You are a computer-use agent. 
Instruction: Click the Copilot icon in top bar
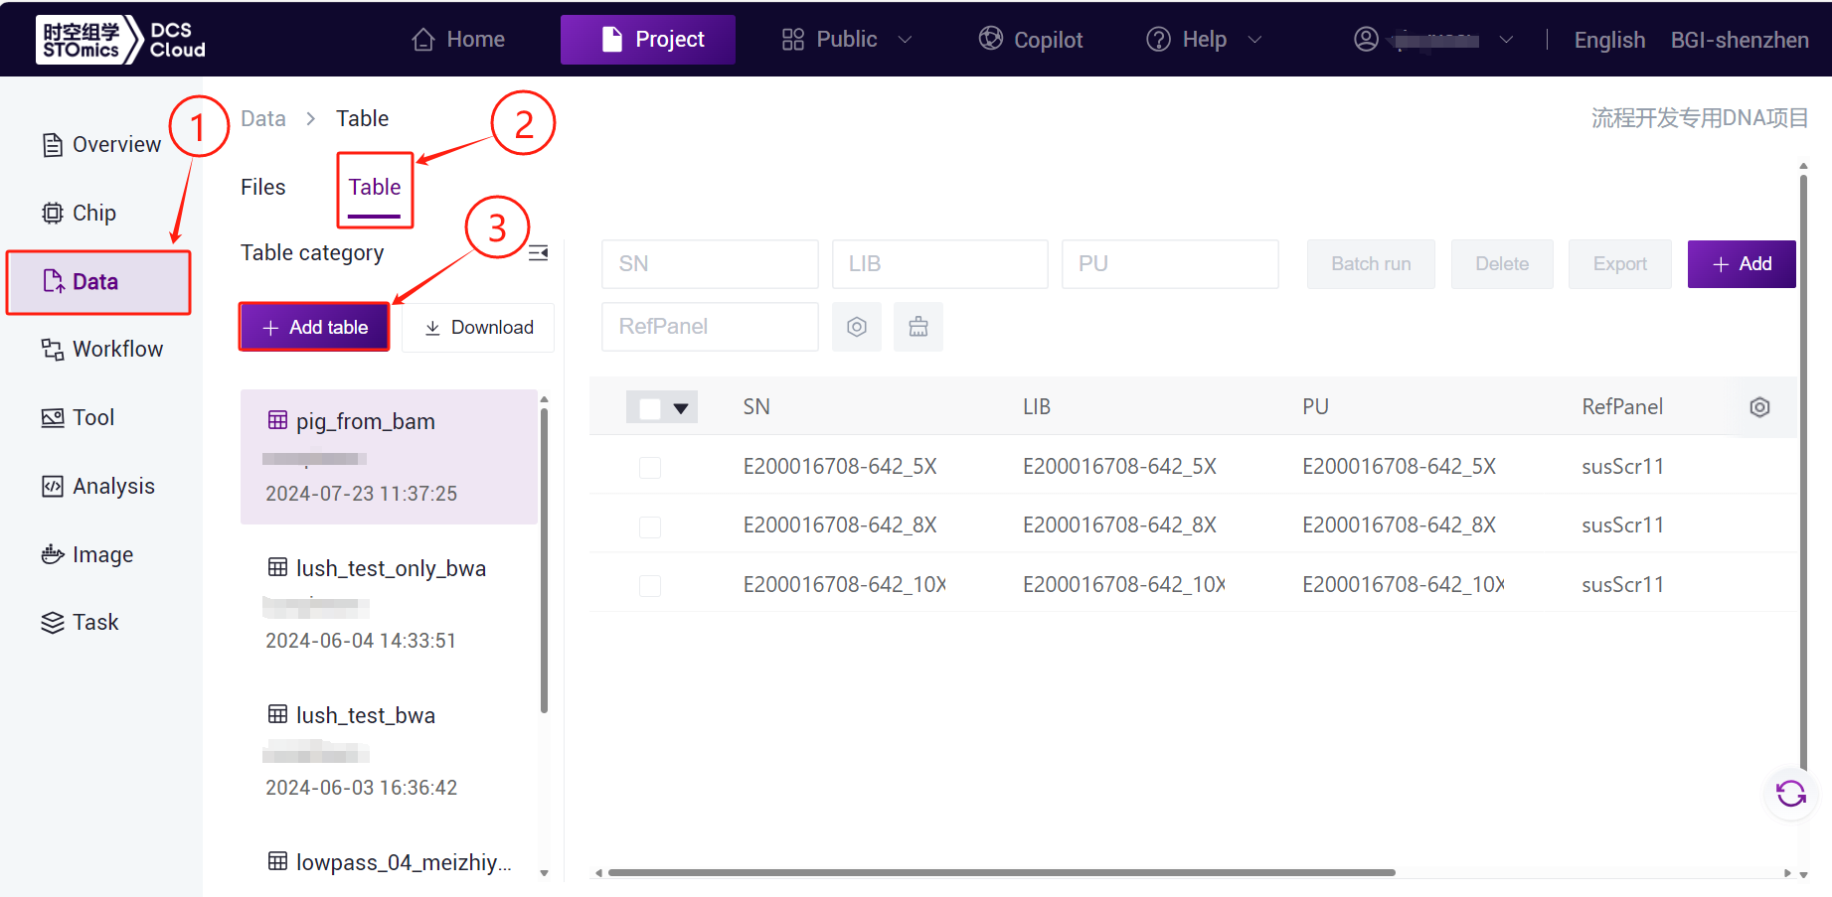991,39
